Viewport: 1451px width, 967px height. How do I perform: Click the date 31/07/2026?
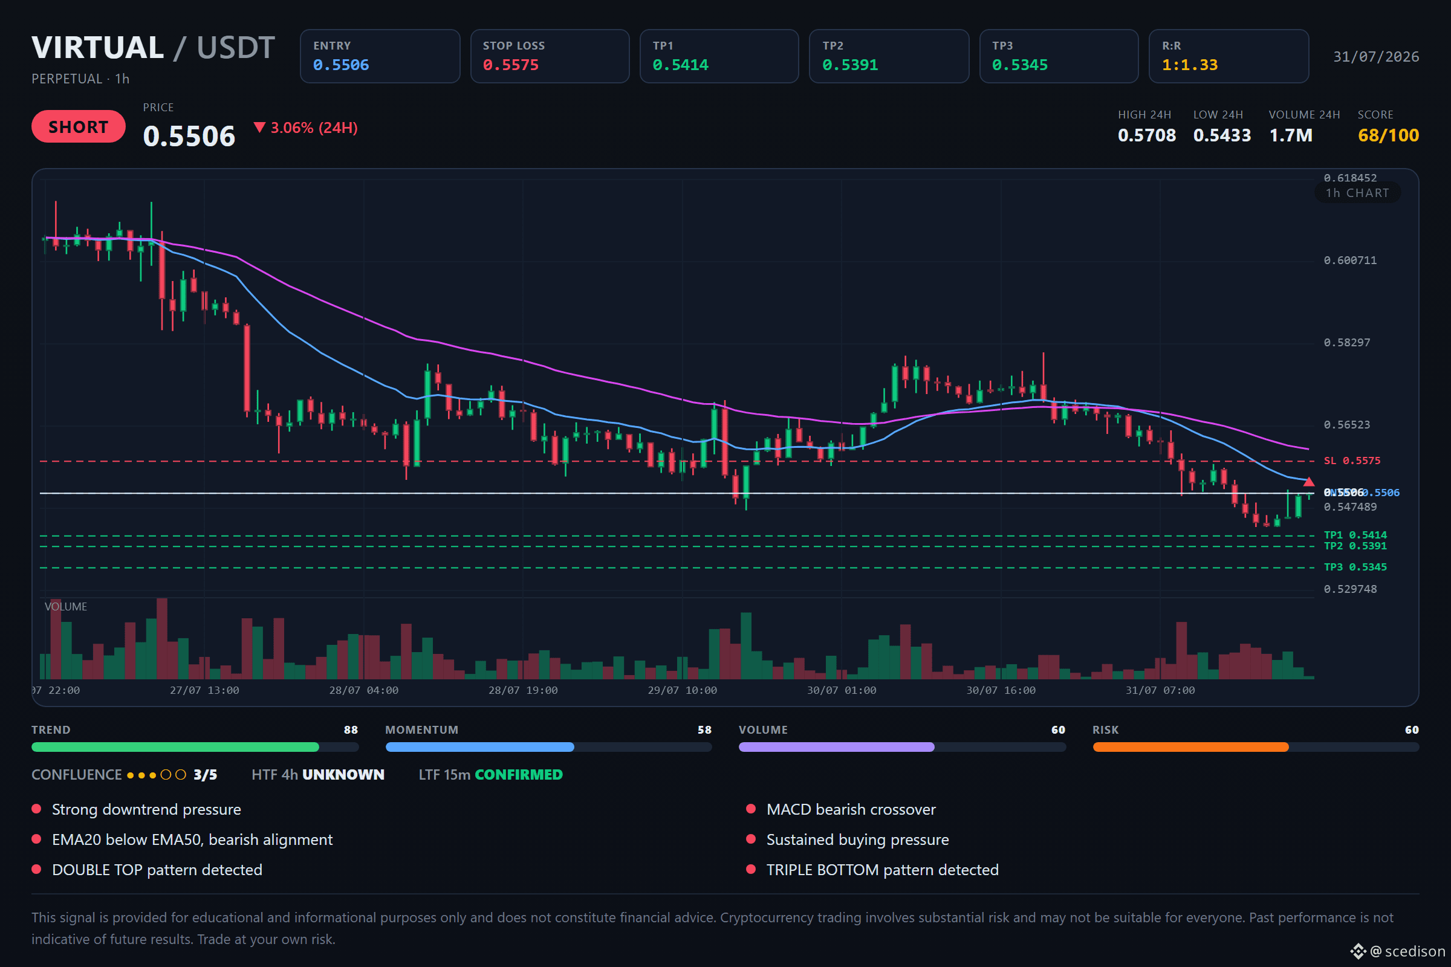(1376, 57)
